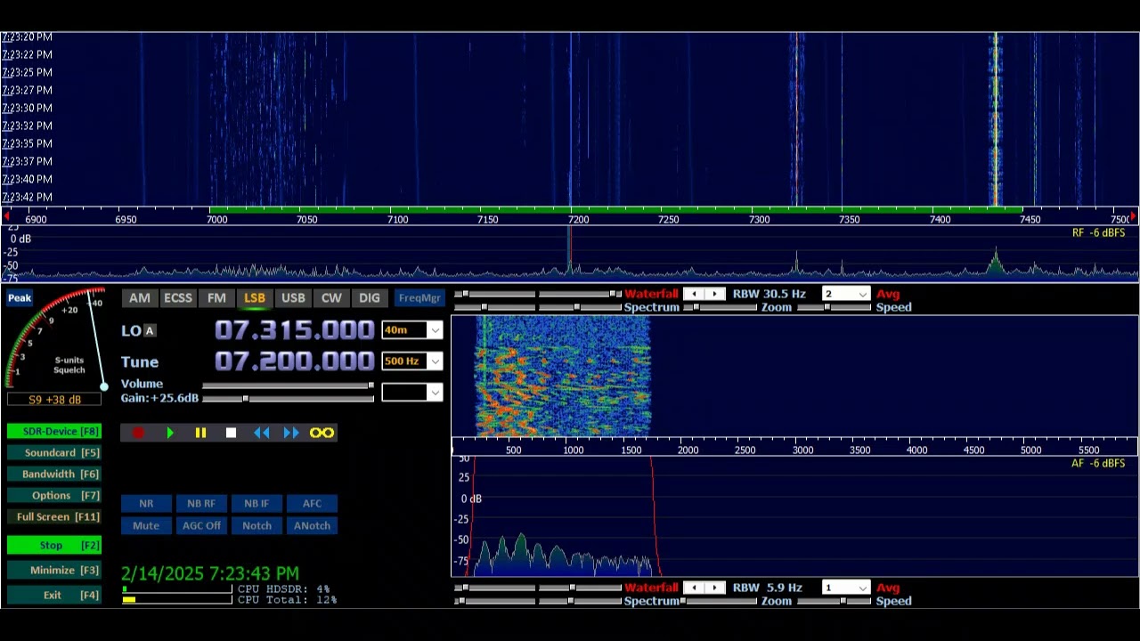The height and width of the screenshot is (641, 1140).
Task: Select ECSS mode
Action: coord(177,298)
